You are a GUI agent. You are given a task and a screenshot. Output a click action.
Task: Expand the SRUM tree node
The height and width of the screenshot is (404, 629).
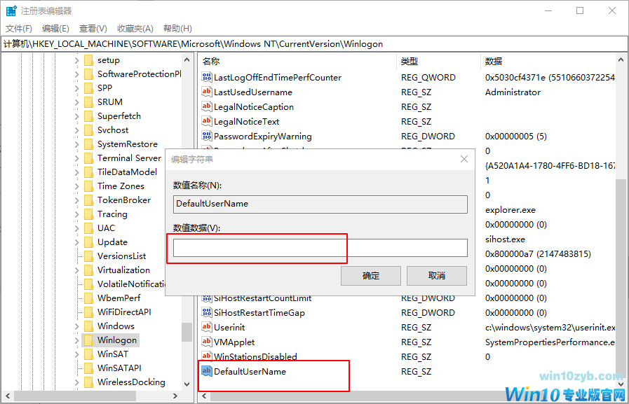point(76,102)
